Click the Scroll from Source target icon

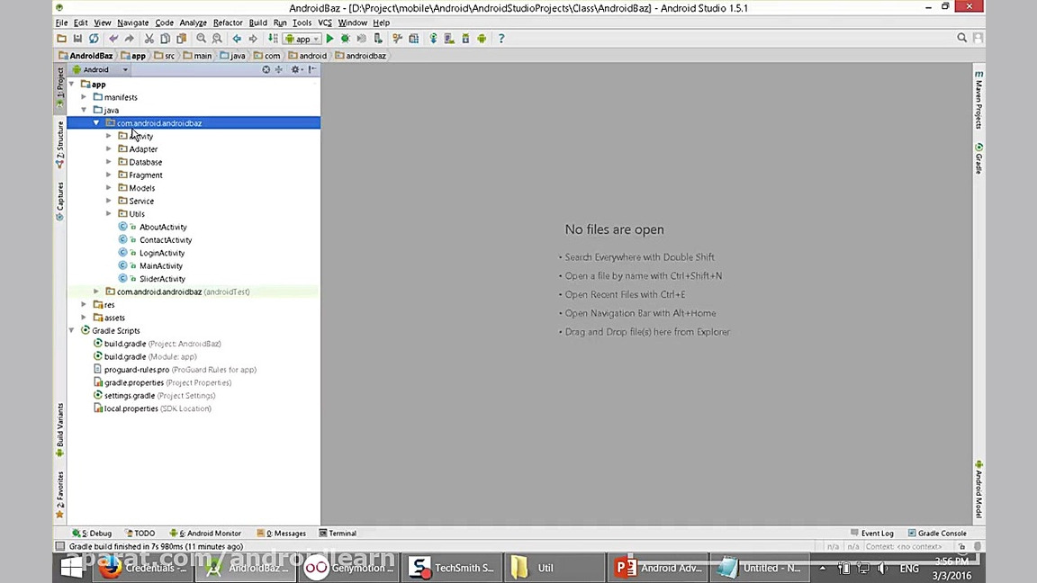click(266, 69)
